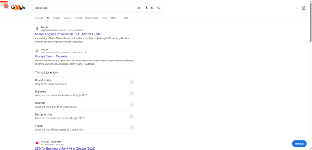
Task: Switch to Videos tab
Action: (x=67, y=18)
